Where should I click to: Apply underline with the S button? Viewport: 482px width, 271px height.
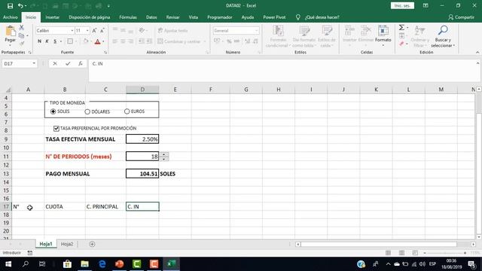coord(55,41)
